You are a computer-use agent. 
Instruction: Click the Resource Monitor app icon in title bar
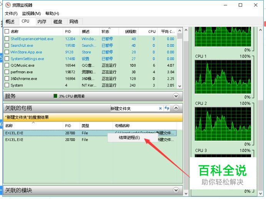tap(8, 5)
